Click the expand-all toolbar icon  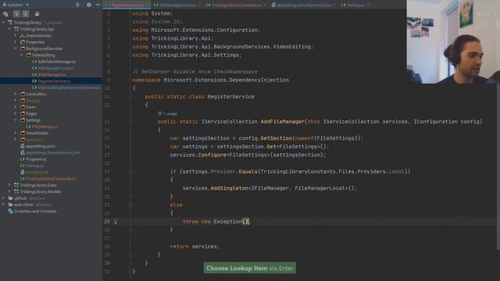tap(16, 14)
